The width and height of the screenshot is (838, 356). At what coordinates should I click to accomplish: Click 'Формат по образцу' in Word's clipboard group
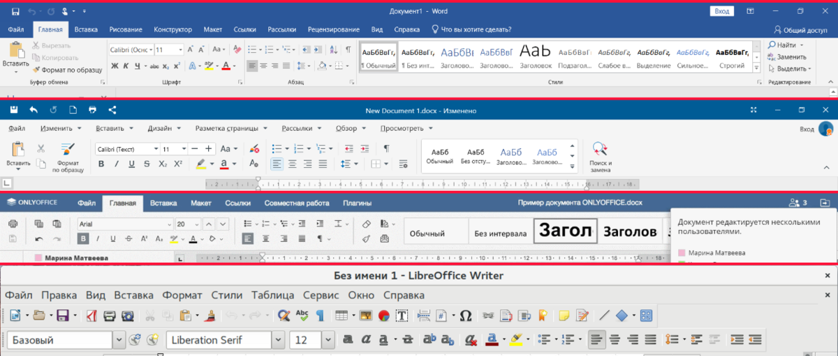coord(68,70)
